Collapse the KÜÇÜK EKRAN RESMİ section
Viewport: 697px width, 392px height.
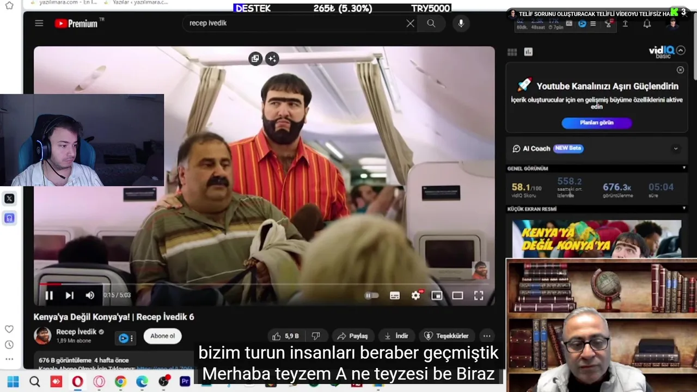(684, 209)
